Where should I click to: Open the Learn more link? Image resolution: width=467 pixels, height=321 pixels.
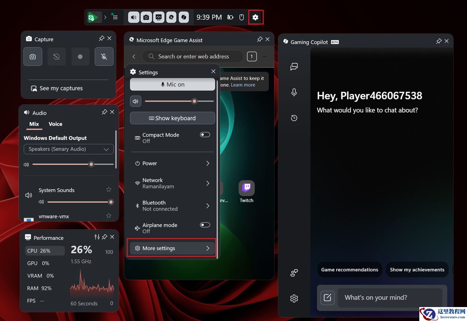tap(243, 85)
